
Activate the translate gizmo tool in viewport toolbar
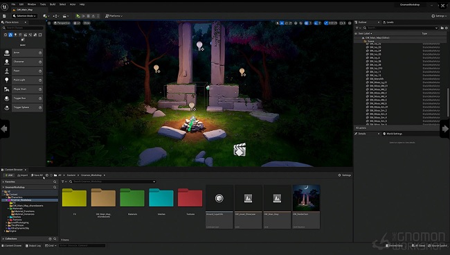pyautogui.click(x=282, y=23)
